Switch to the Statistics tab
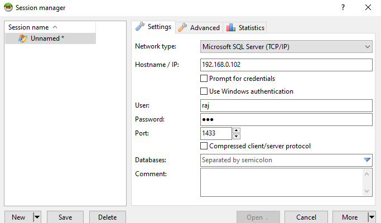Viewport: 381px width, 223px height. pyautogui.click(x=245, y=28)
